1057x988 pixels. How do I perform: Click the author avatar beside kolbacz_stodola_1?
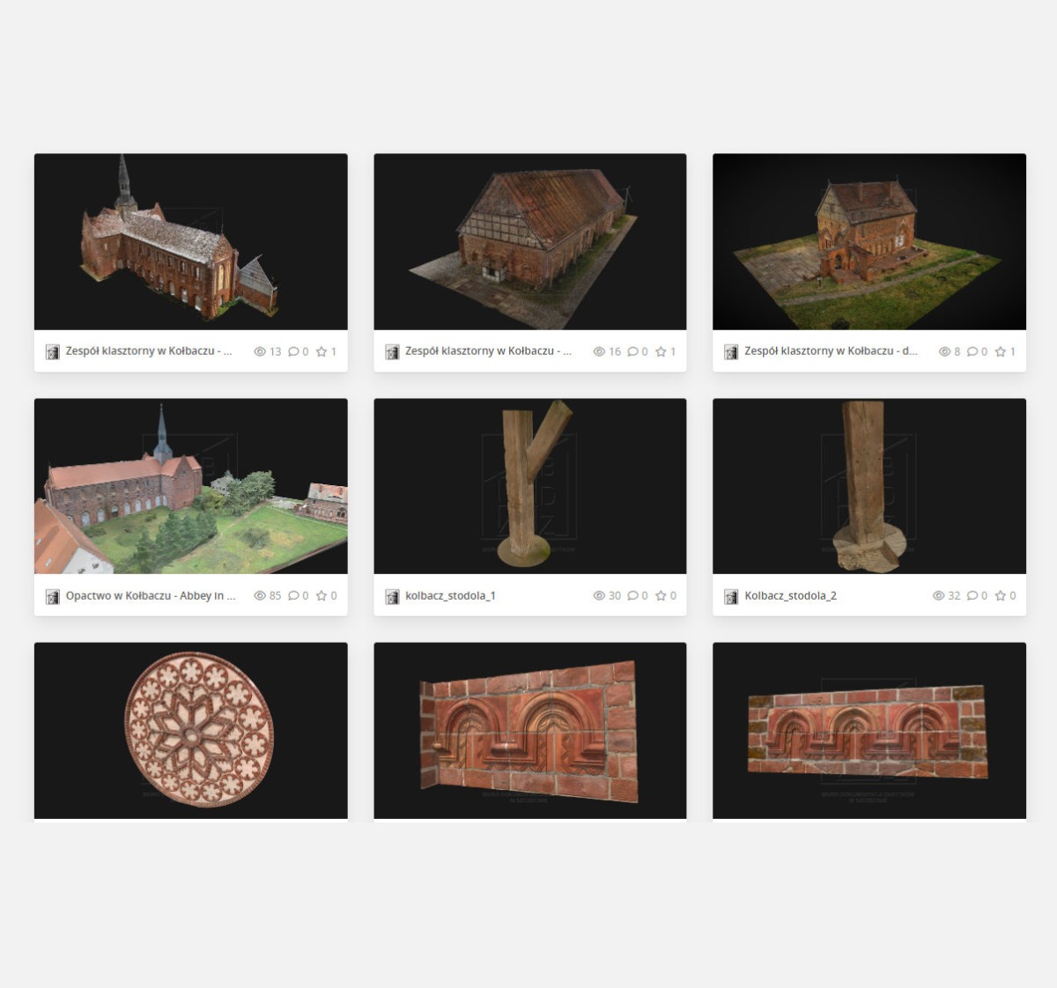point(392,597)
